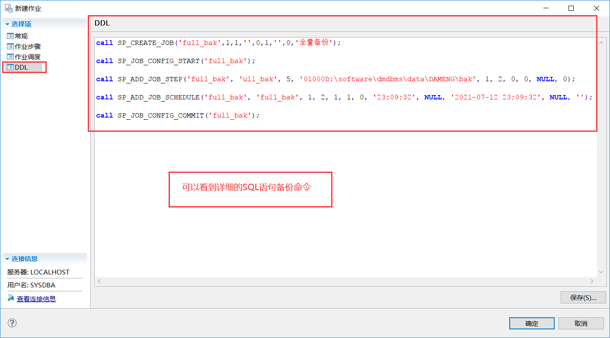610x338 pixels.
Task: Click the horizontal scrollbar right arrow
Action: pos(592,281)
